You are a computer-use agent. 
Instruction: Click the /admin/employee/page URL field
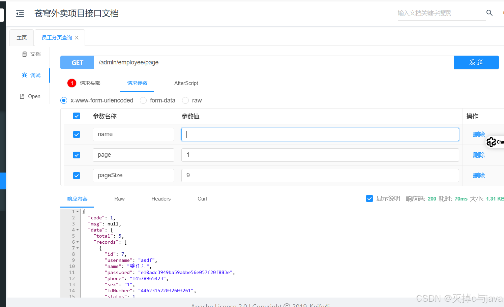274,62
